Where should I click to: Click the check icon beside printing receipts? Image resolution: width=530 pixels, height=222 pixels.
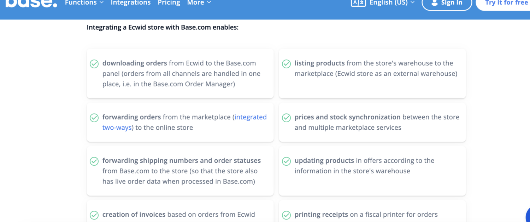286,215
